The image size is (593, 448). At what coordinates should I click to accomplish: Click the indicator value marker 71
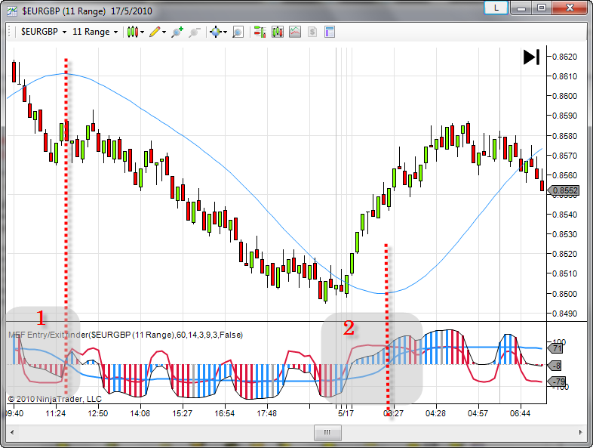[x=555, y=348]
